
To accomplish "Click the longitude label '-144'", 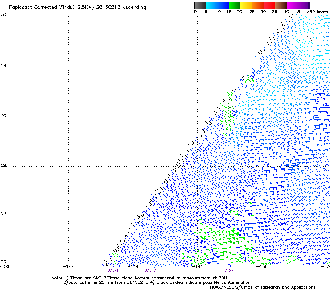I will coord(133,266).
